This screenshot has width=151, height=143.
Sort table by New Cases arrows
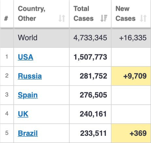143,18
